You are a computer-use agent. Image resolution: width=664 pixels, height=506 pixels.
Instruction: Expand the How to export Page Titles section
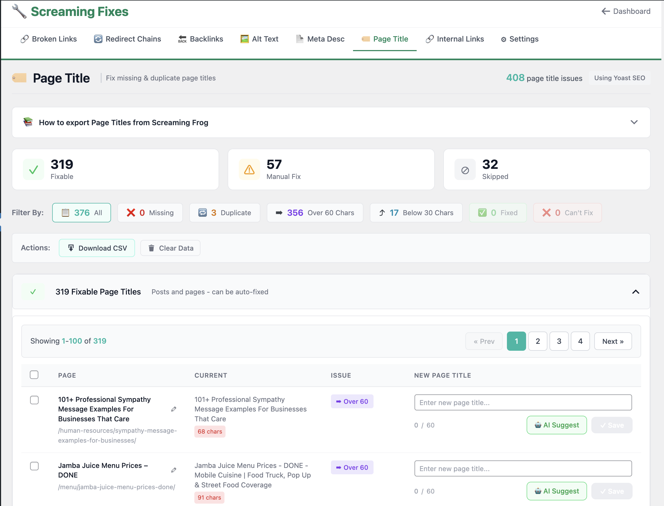pos(634,122)
